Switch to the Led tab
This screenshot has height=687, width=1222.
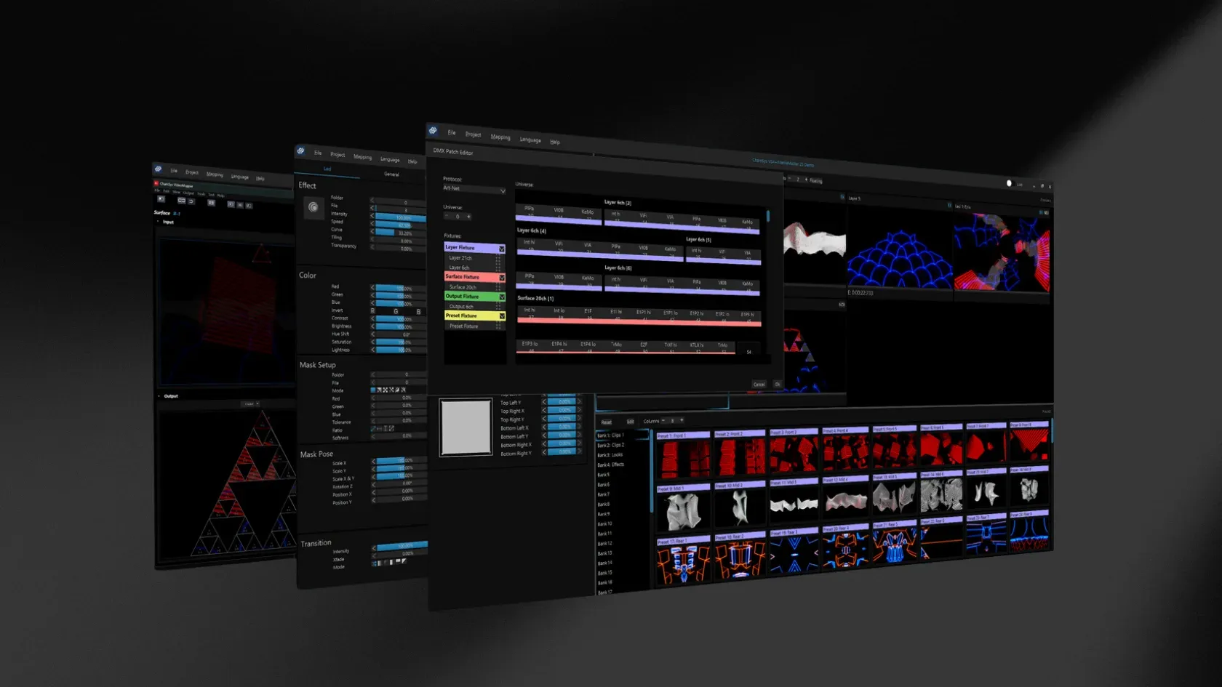[x=327, y=169]
